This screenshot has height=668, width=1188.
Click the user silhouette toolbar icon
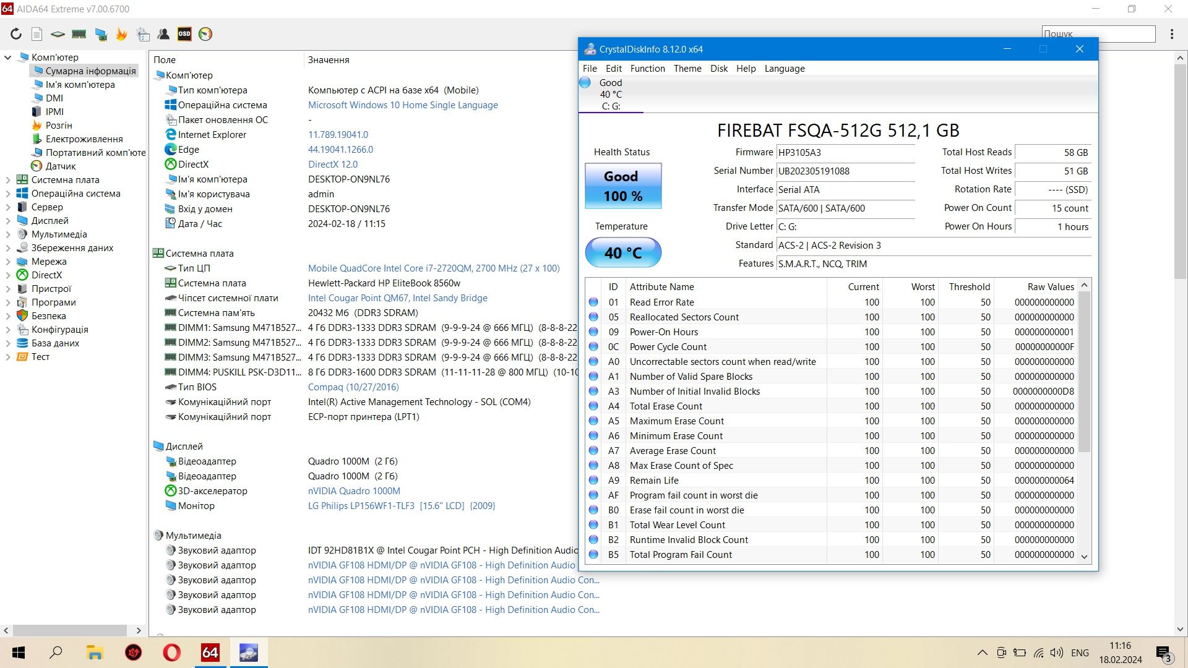click(164, 34)
